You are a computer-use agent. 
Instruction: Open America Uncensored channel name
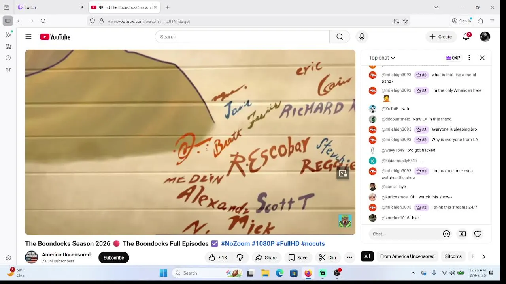pyautogui.click(x=66, y=254)
